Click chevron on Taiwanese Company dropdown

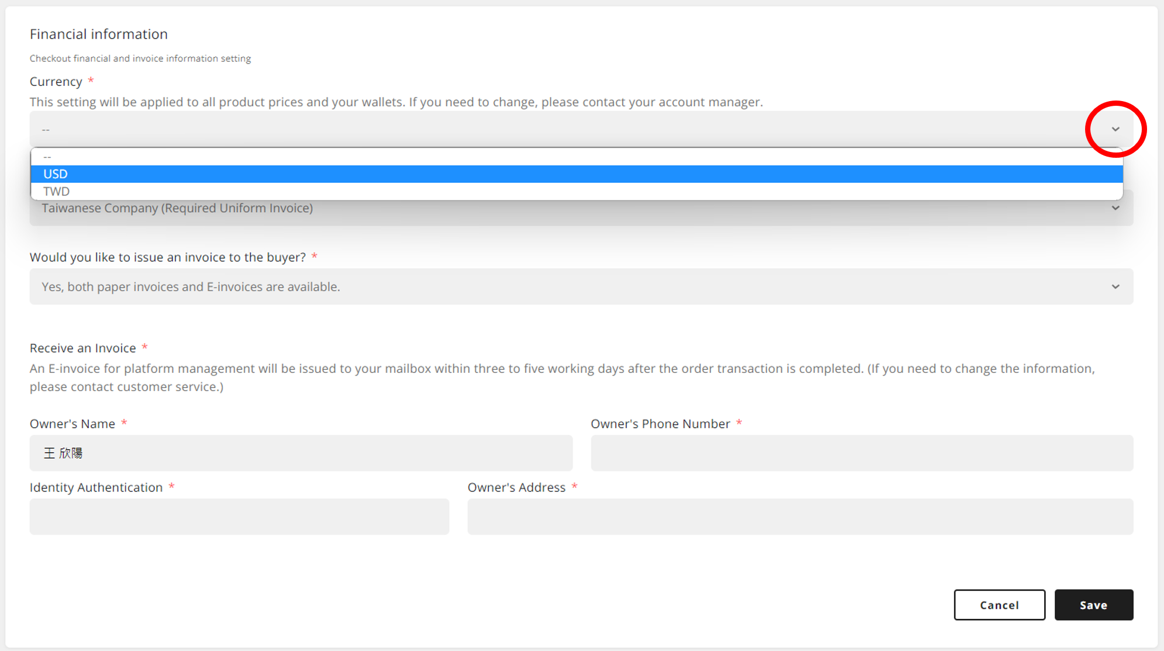point(1115,209)
